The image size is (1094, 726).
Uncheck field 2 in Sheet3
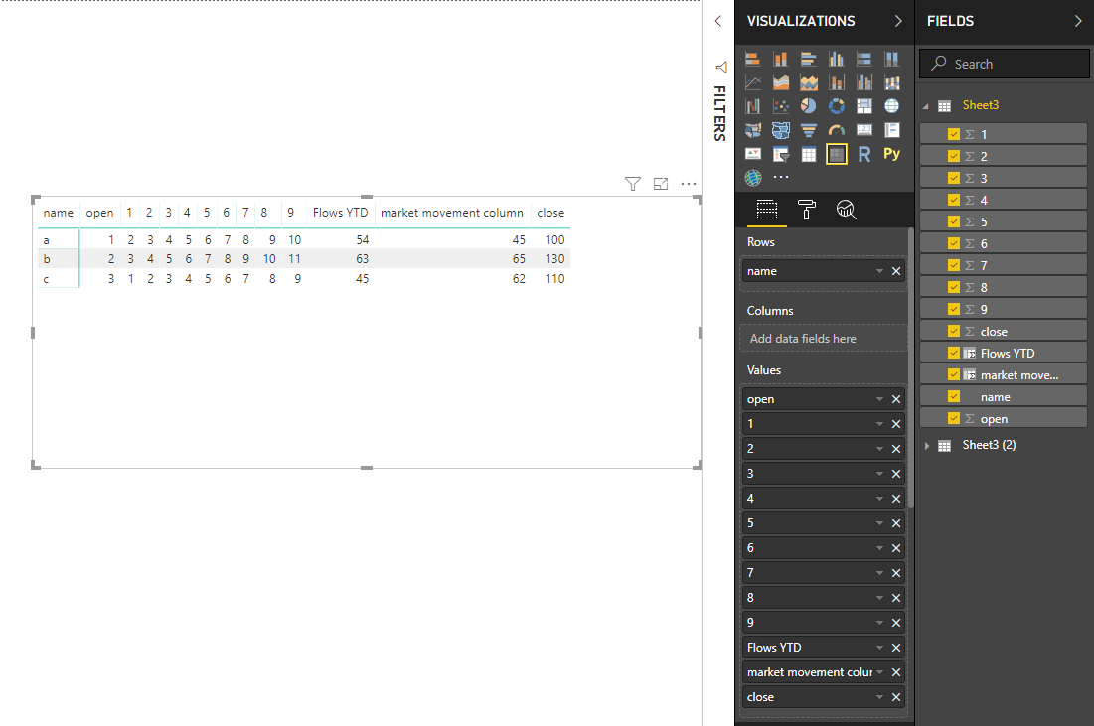pyautogui.click(x=954, y=156)
